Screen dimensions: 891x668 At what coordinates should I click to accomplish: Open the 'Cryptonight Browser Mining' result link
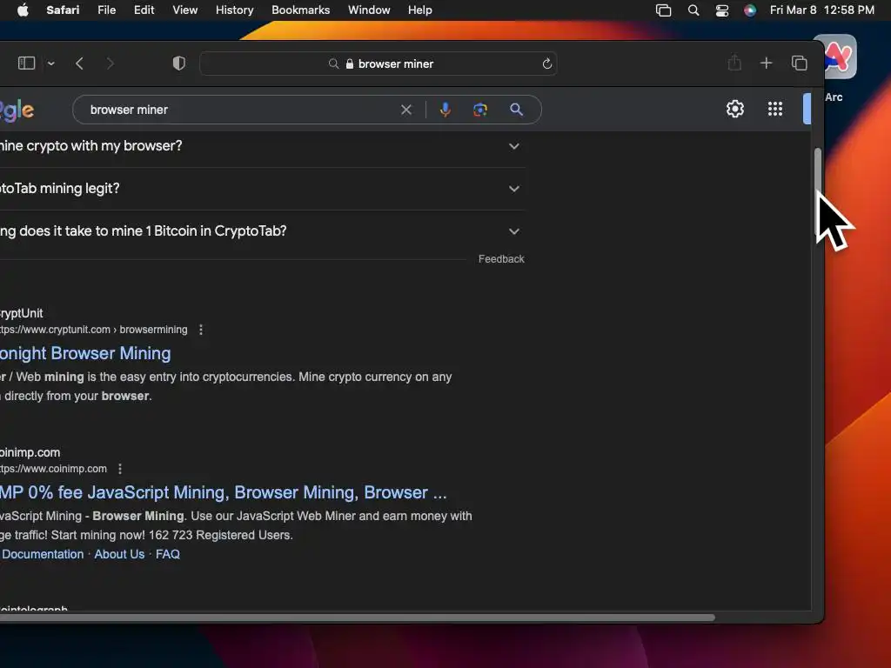pos(85,353)
